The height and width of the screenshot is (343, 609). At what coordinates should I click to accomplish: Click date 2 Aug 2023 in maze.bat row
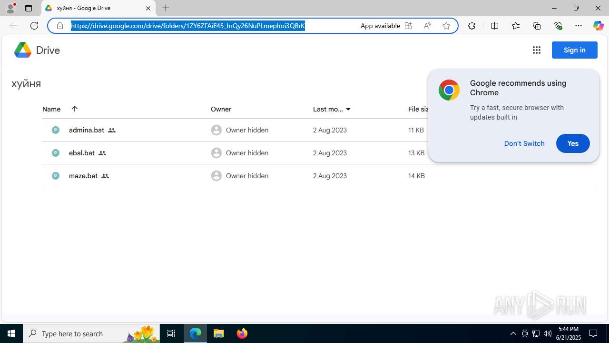[330, 176]
